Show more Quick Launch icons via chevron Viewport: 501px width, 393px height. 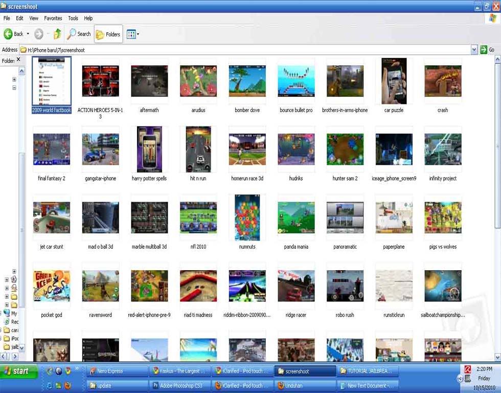pyautogui.click(x=77, y=369)
